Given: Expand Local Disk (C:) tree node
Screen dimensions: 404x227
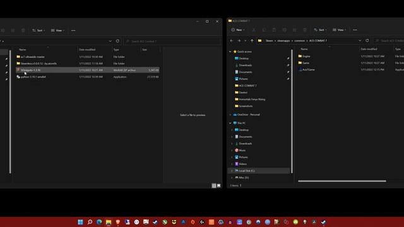Looking at the screenshot, I should point(232,171).
